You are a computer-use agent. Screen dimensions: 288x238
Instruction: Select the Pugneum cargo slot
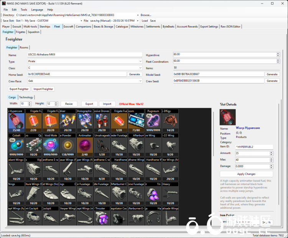tap(153, 121)
